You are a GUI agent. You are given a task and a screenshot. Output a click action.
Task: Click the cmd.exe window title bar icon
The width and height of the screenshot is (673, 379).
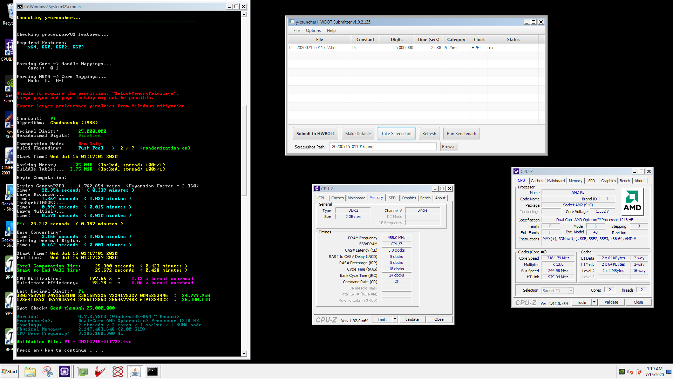coord(20,7)
